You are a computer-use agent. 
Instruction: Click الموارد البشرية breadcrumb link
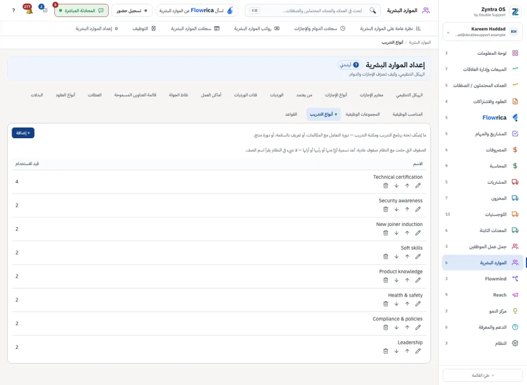pyautogui.click(x=420, y=42)
